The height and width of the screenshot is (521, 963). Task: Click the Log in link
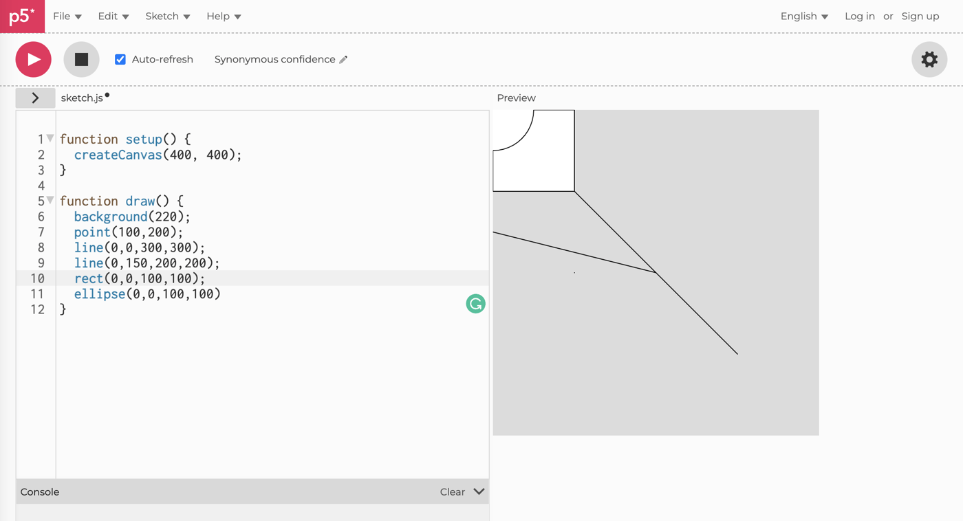[859, 16]
